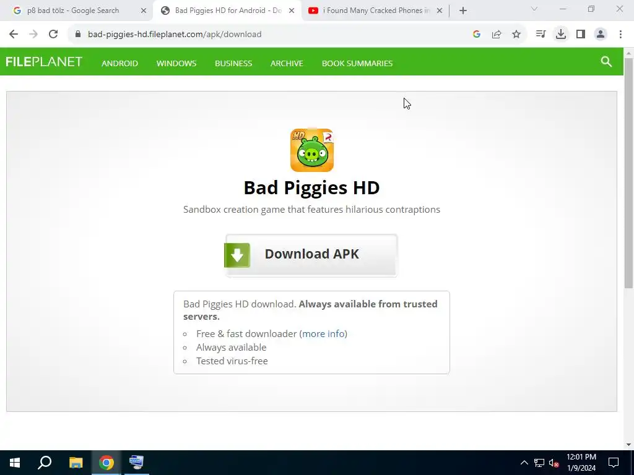This screenshot has width=634, height=475.
Task: Expand the tab search chevron
Action: [x=534, y=9]
